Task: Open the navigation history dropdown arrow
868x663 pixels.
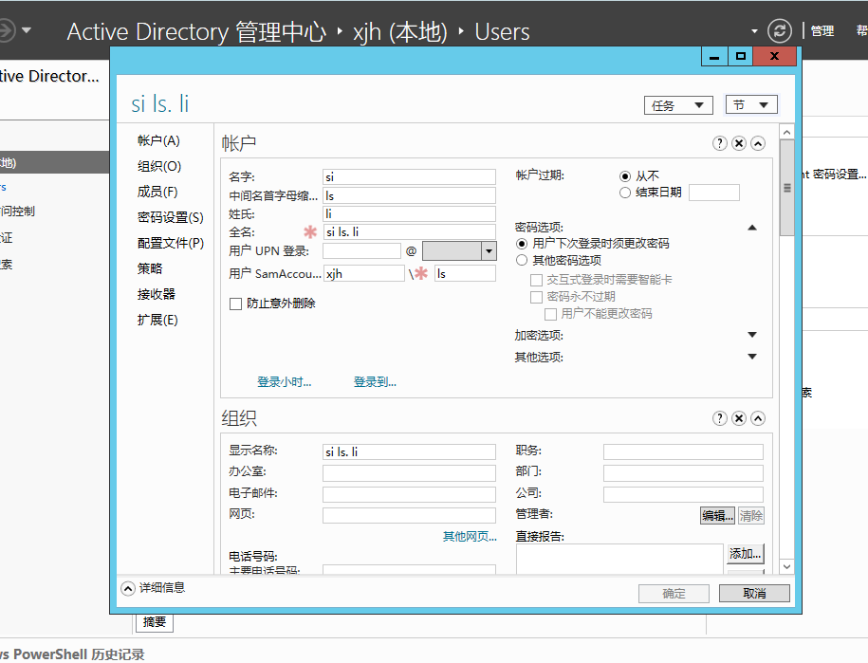Action: 26,30
